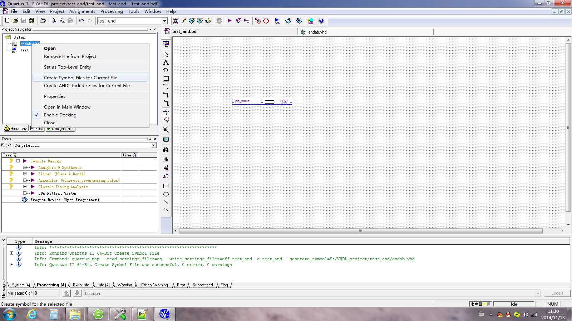The height and width of the screenshot is (321, 572).
Task: Select the Rectangle drawing tool
Action: (x=166, y=186)
